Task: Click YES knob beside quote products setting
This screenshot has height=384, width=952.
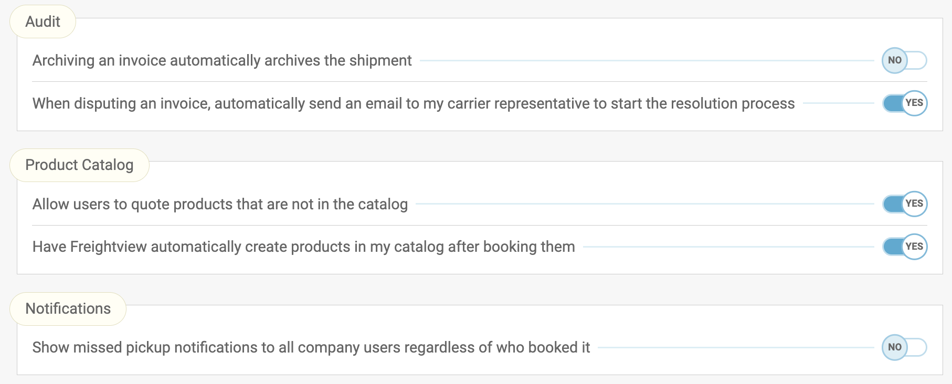Action: pyautogui.click(x=914, y=204)
